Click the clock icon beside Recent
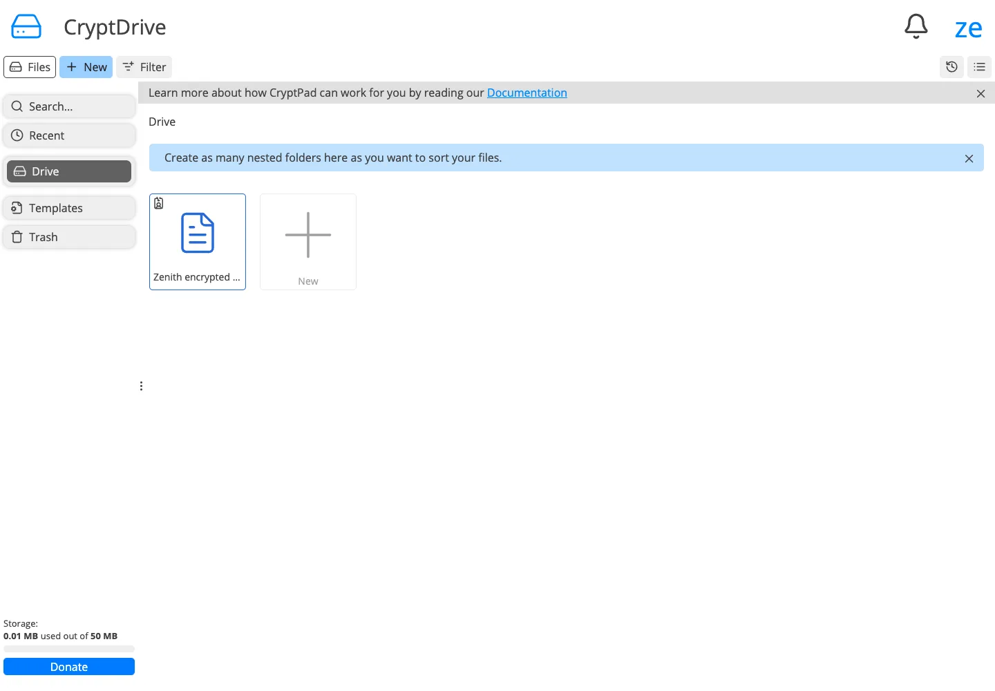 point(17,135)
